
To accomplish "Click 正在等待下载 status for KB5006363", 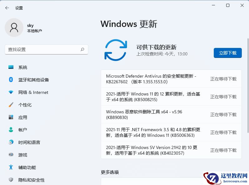I will pyautogui.click(x=223, y=132).
